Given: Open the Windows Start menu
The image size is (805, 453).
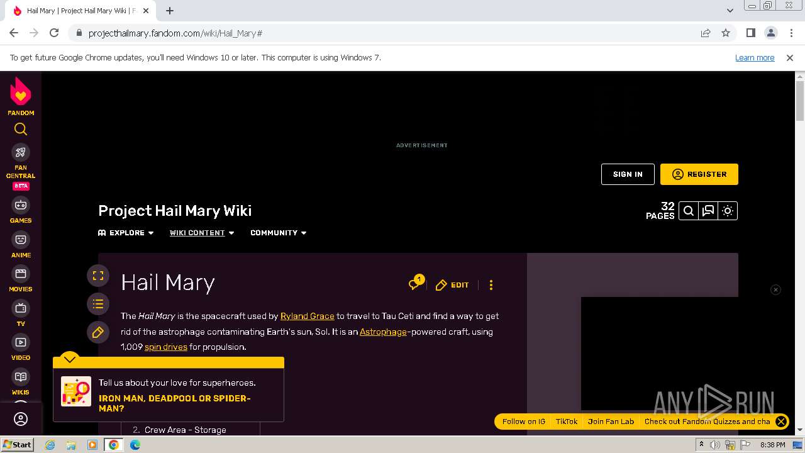Looking at the screenshot, I should tap(17, 444).
